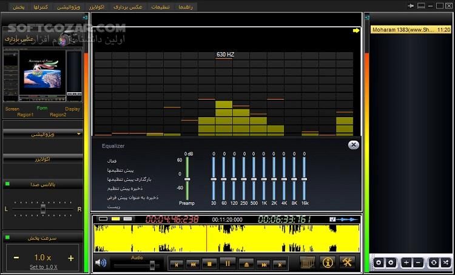This screenshot has width=455, height=275.
Task: Open the tools settings wrench icon
Action: (x=348, y=262)
